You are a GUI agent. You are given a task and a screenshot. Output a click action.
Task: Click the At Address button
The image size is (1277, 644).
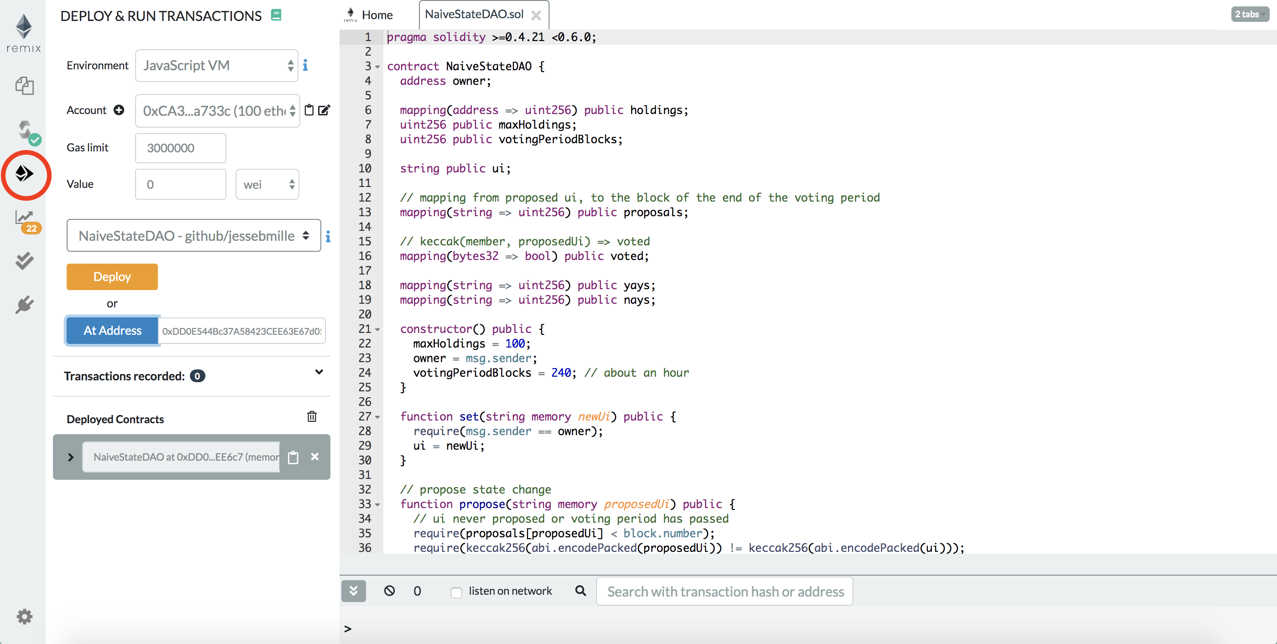click(x=113, y=330)
